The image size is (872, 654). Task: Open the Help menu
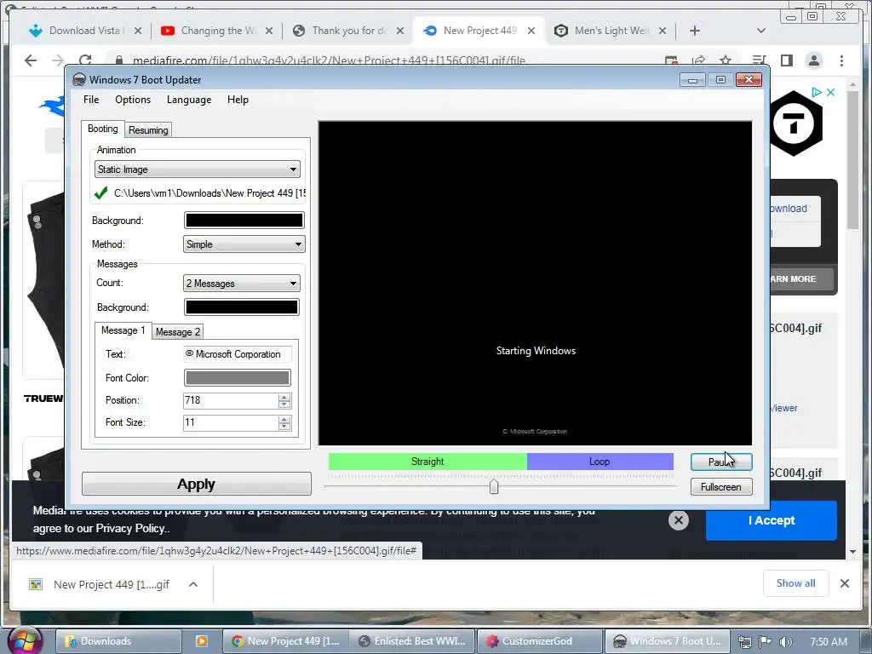238,100
